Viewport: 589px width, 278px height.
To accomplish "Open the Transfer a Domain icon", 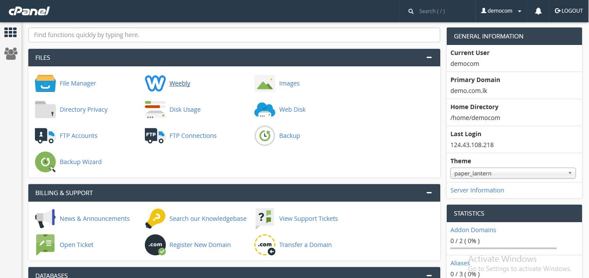I will (265, 245).
